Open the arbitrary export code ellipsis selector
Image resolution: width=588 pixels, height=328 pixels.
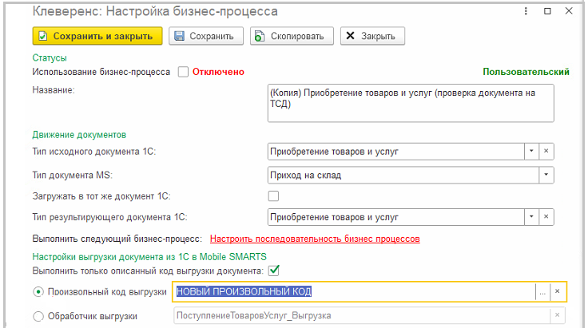[542, 292]
